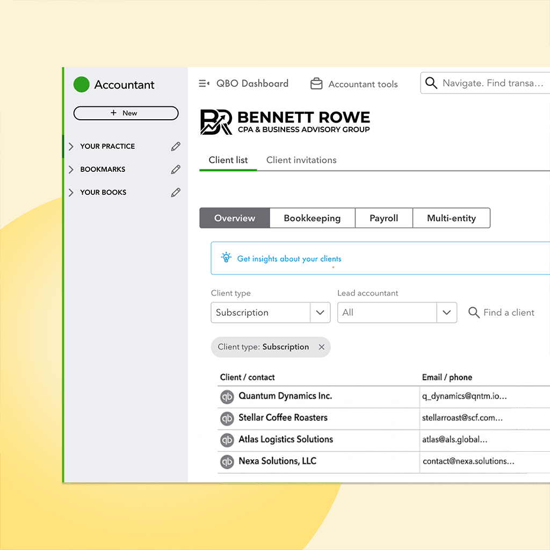Remove the Client type: Subscription filter chip
This screenshot has height=550, width=550.
322,348
